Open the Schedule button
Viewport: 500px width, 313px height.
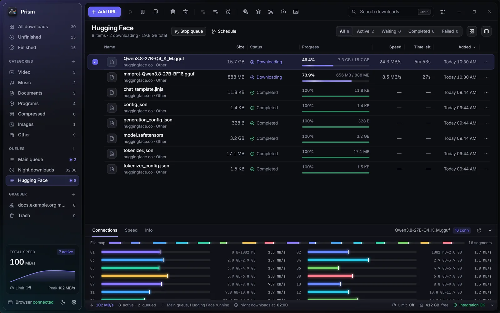coord(224,31)
